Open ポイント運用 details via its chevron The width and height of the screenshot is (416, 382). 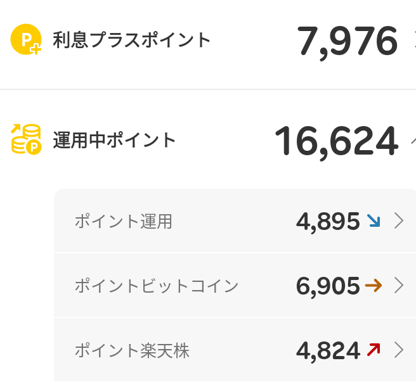pyautogui.click(x=399, y=220)
